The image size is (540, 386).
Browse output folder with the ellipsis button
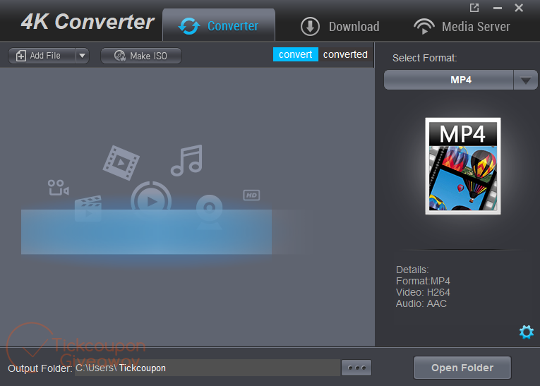click(356, 368)
